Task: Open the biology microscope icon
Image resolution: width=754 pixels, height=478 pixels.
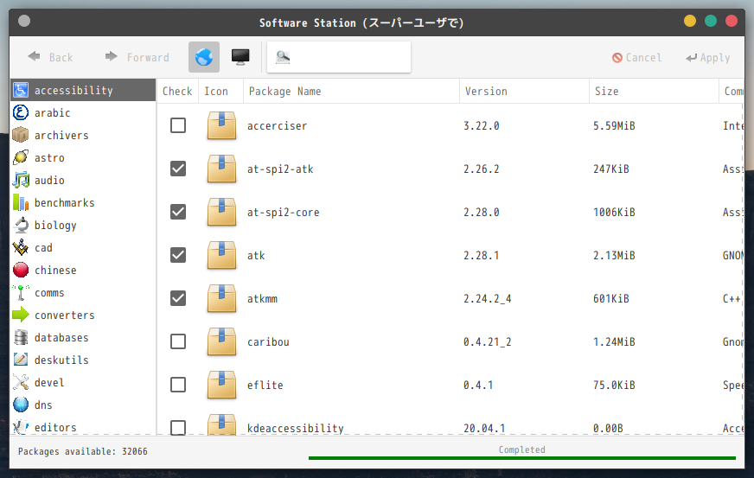Action: point(21,225)
